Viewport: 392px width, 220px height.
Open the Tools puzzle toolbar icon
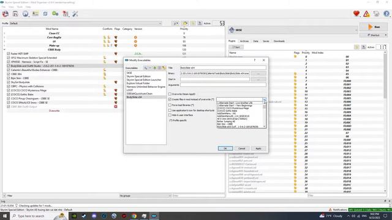pos(66,13)
